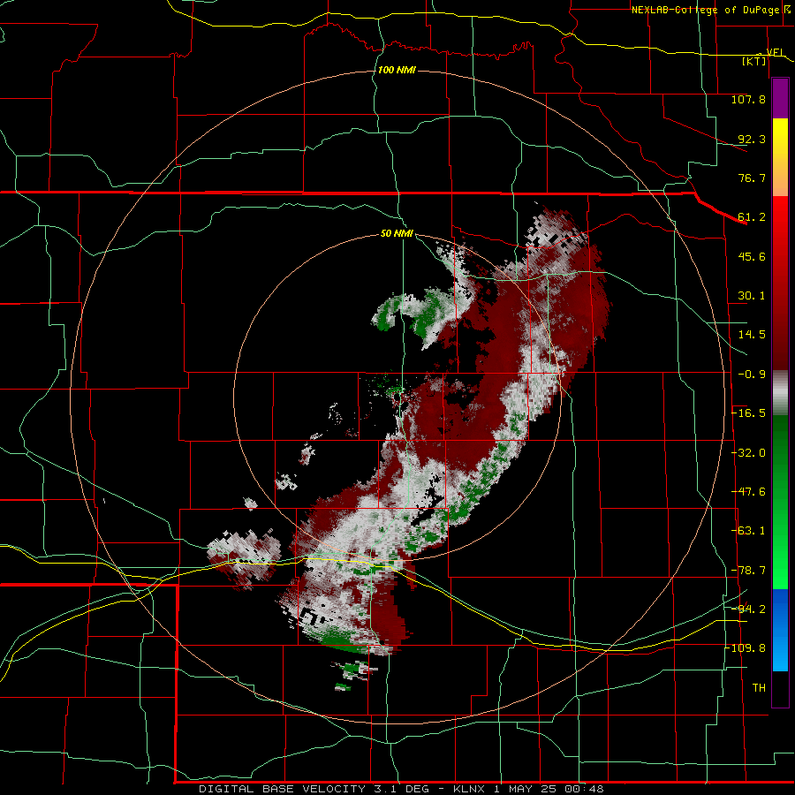Click the '[KT]' units label

(x=754, y=61)
